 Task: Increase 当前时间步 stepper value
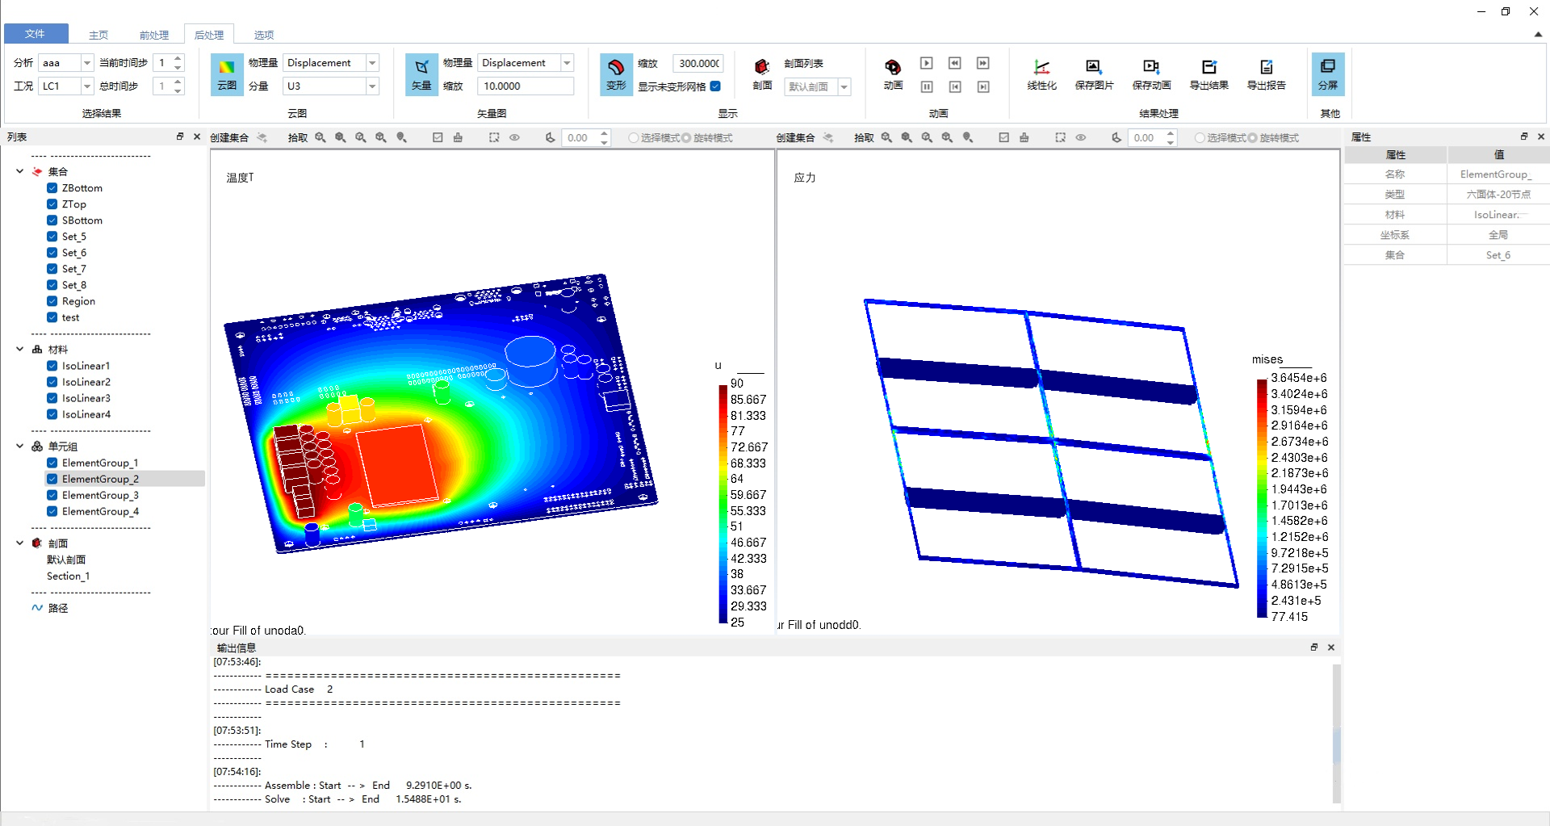pyautogui.click(x=178, y=58)
